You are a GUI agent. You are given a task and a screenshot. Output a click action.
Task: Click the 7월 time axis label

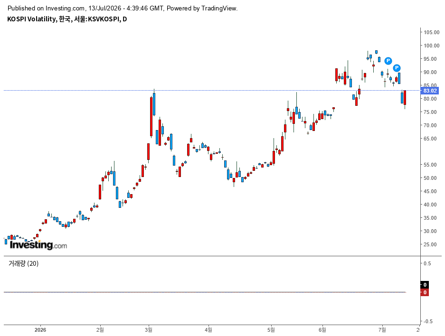[382, 330]
